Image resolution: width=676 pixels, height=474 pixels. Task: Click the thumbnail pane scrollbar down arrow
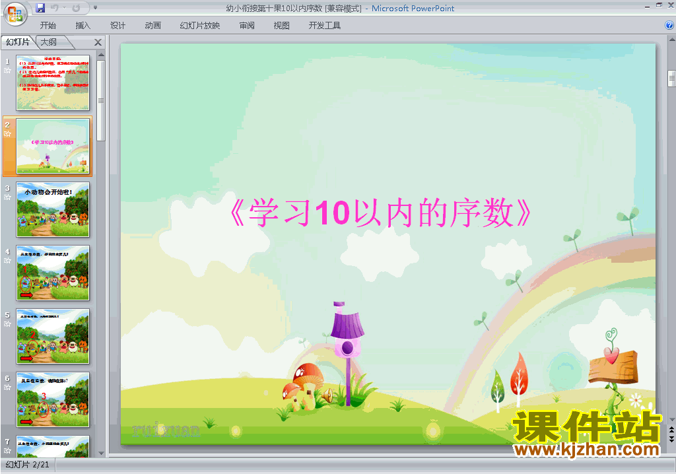[101, 454]
